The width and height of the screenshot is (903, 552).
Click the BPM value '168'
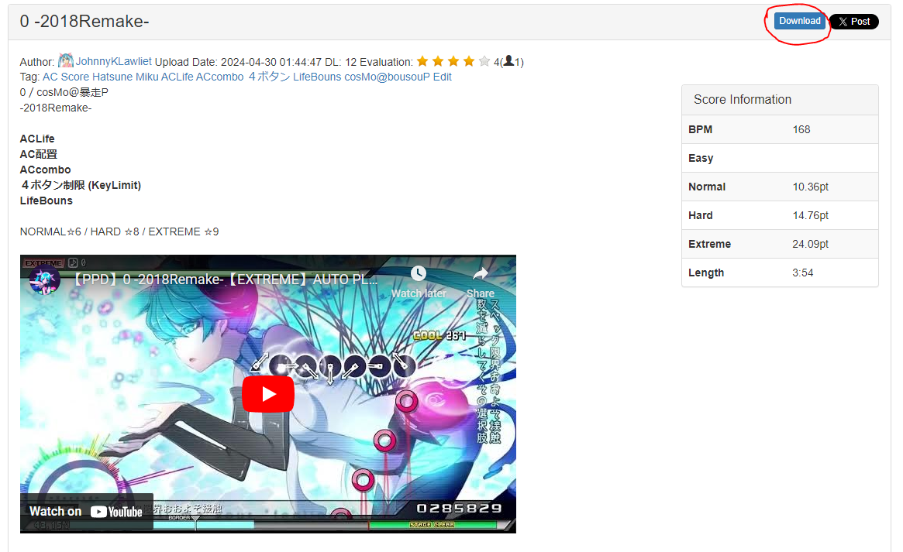click(801, 129)
